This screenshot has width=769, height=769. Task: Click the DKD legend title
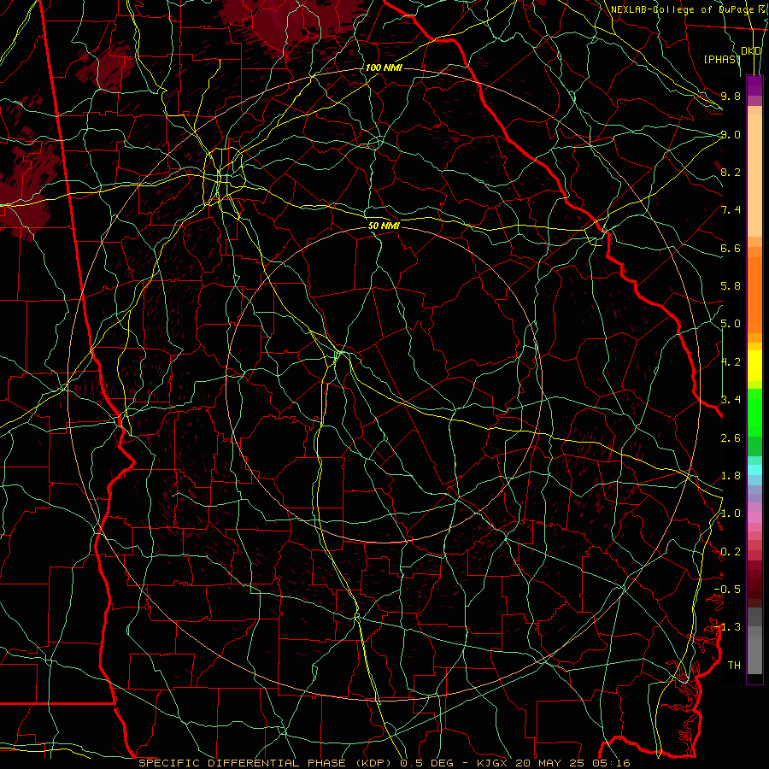click(x=751, y=51)
